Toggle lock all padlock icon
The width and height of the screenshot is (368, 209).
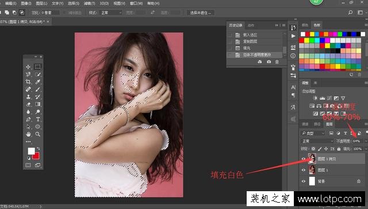(339, 149)
